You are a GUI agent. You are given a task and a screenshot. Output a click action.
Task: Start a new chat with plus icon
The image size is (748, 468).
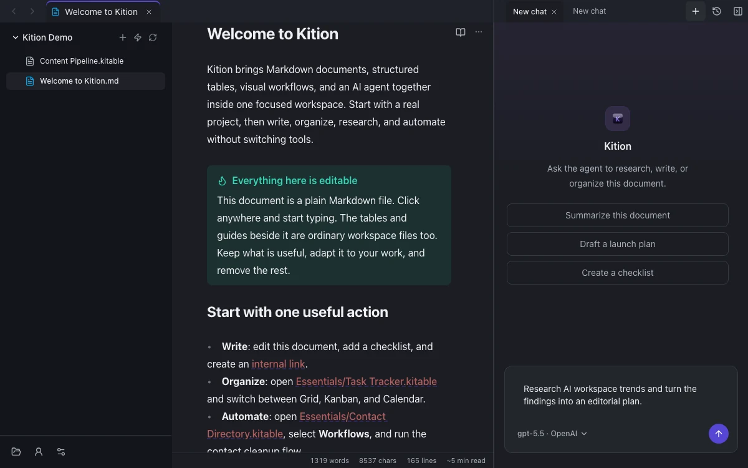pyautogui.click(x=696, y=11)
